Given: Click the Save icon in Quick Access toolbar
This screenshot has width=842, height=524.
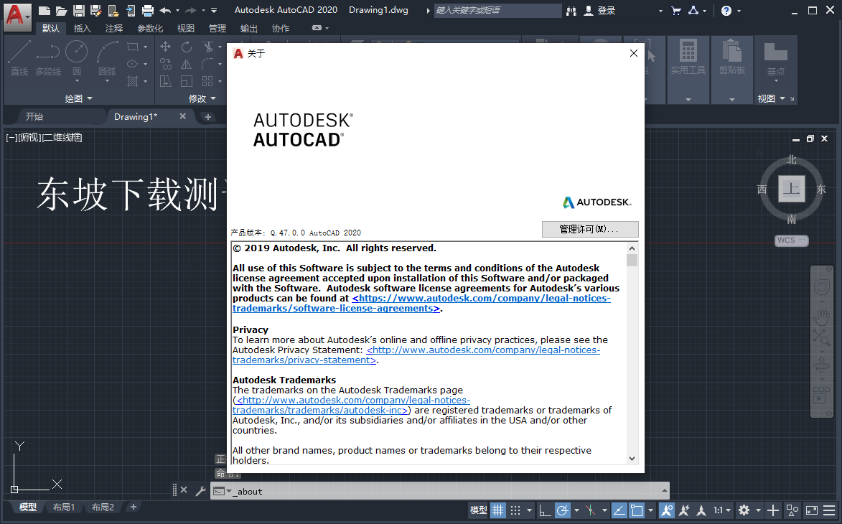Looking at the screenshot, I should pyautogui.click(x=79, y=10).
